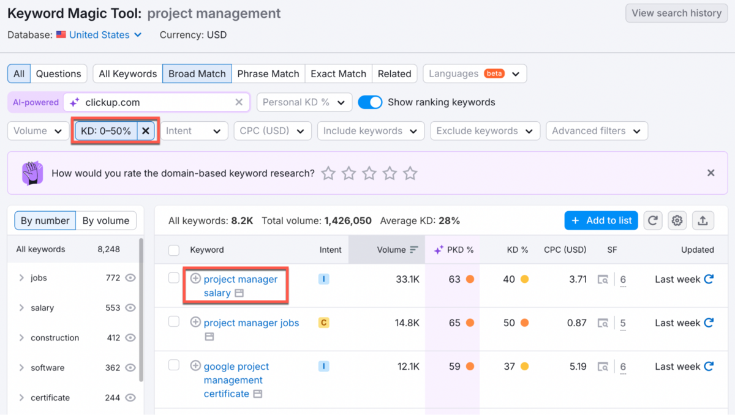Check the select-all keywords checkbox
Screen dimensions: 735x415
click(174, 250)
